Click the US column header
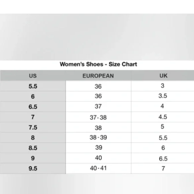194x194 pixels. [33, 76]
